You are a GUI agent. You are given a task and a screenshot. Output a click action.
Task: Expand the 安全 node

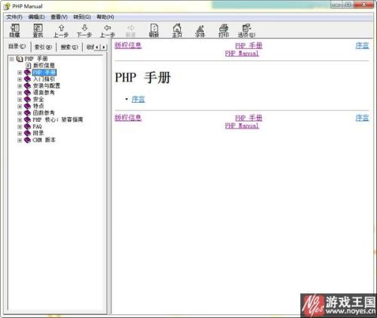[20, 100]
